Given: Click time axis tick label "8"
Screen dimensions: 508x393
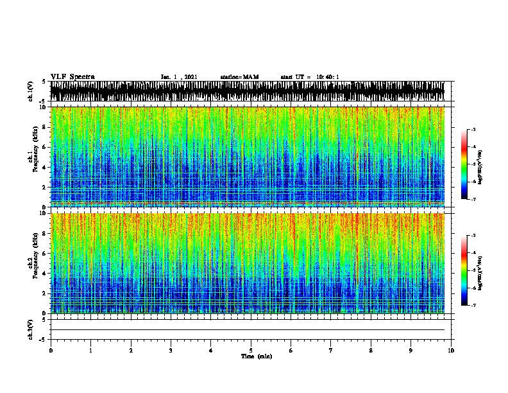Looking at the screenshot, I should [371, 351].
